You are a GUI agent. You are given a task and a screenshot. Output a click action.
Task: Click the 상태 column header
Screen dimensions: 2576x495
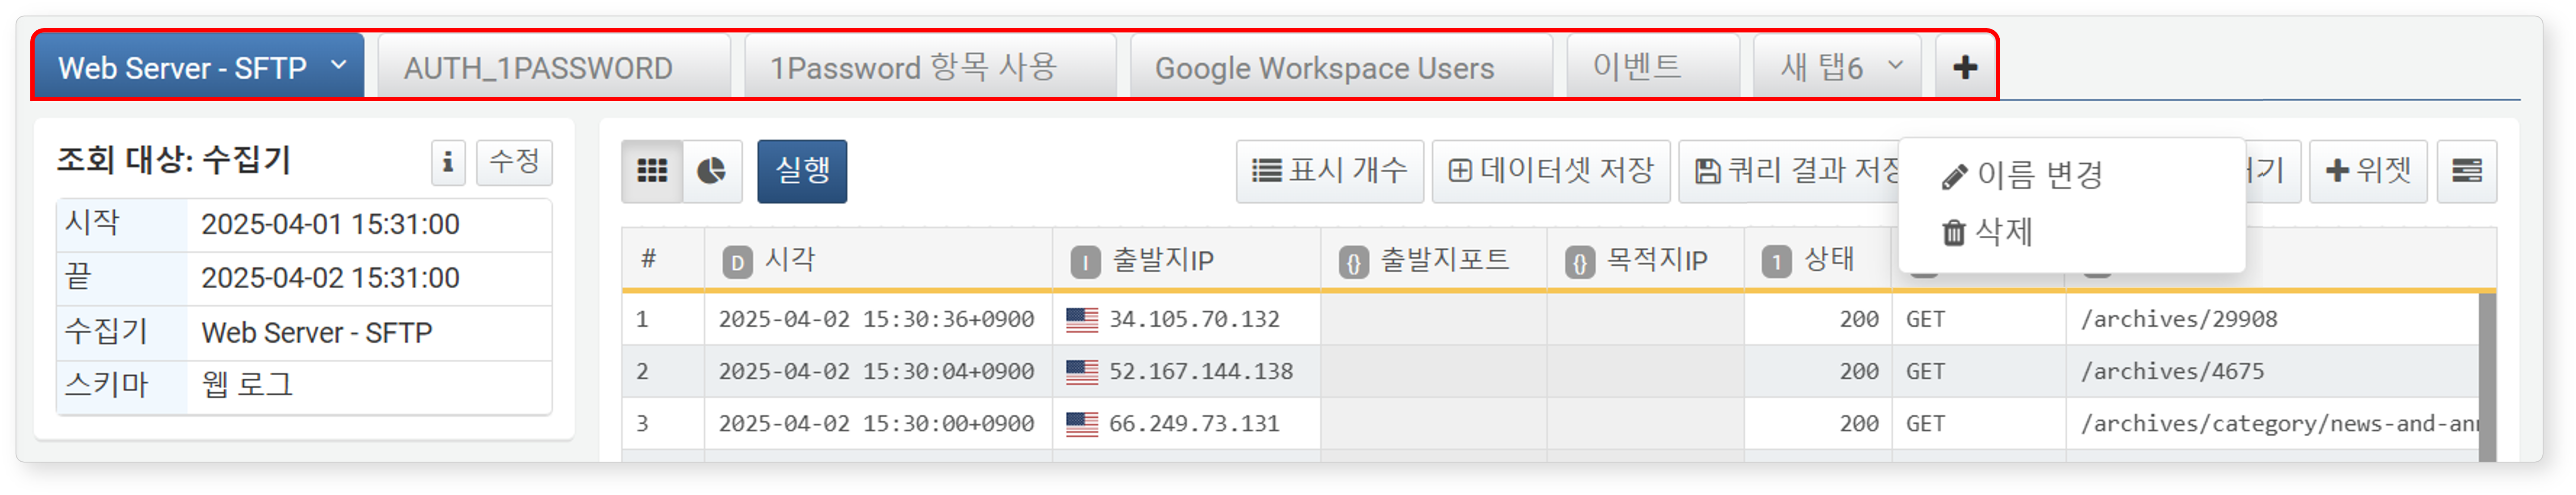coord(1818,260)
